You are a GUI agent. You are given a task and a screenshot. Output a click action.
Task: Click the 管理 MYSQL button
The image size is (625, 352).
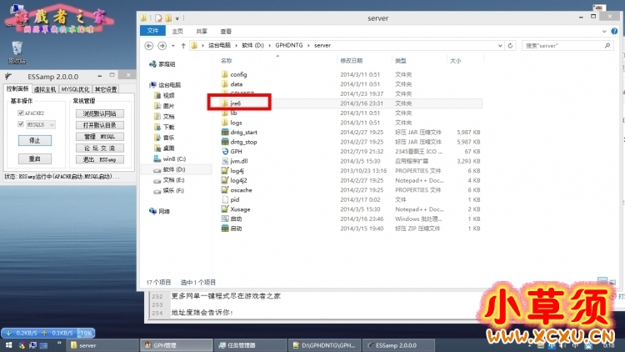(x=100, y=136)
